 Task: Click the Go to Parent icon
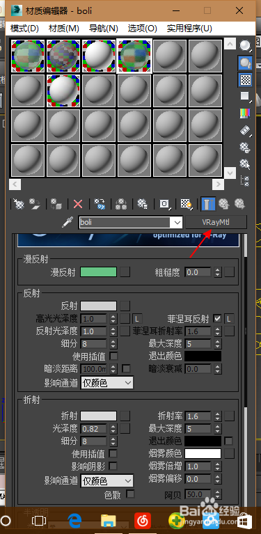point(223,204)
